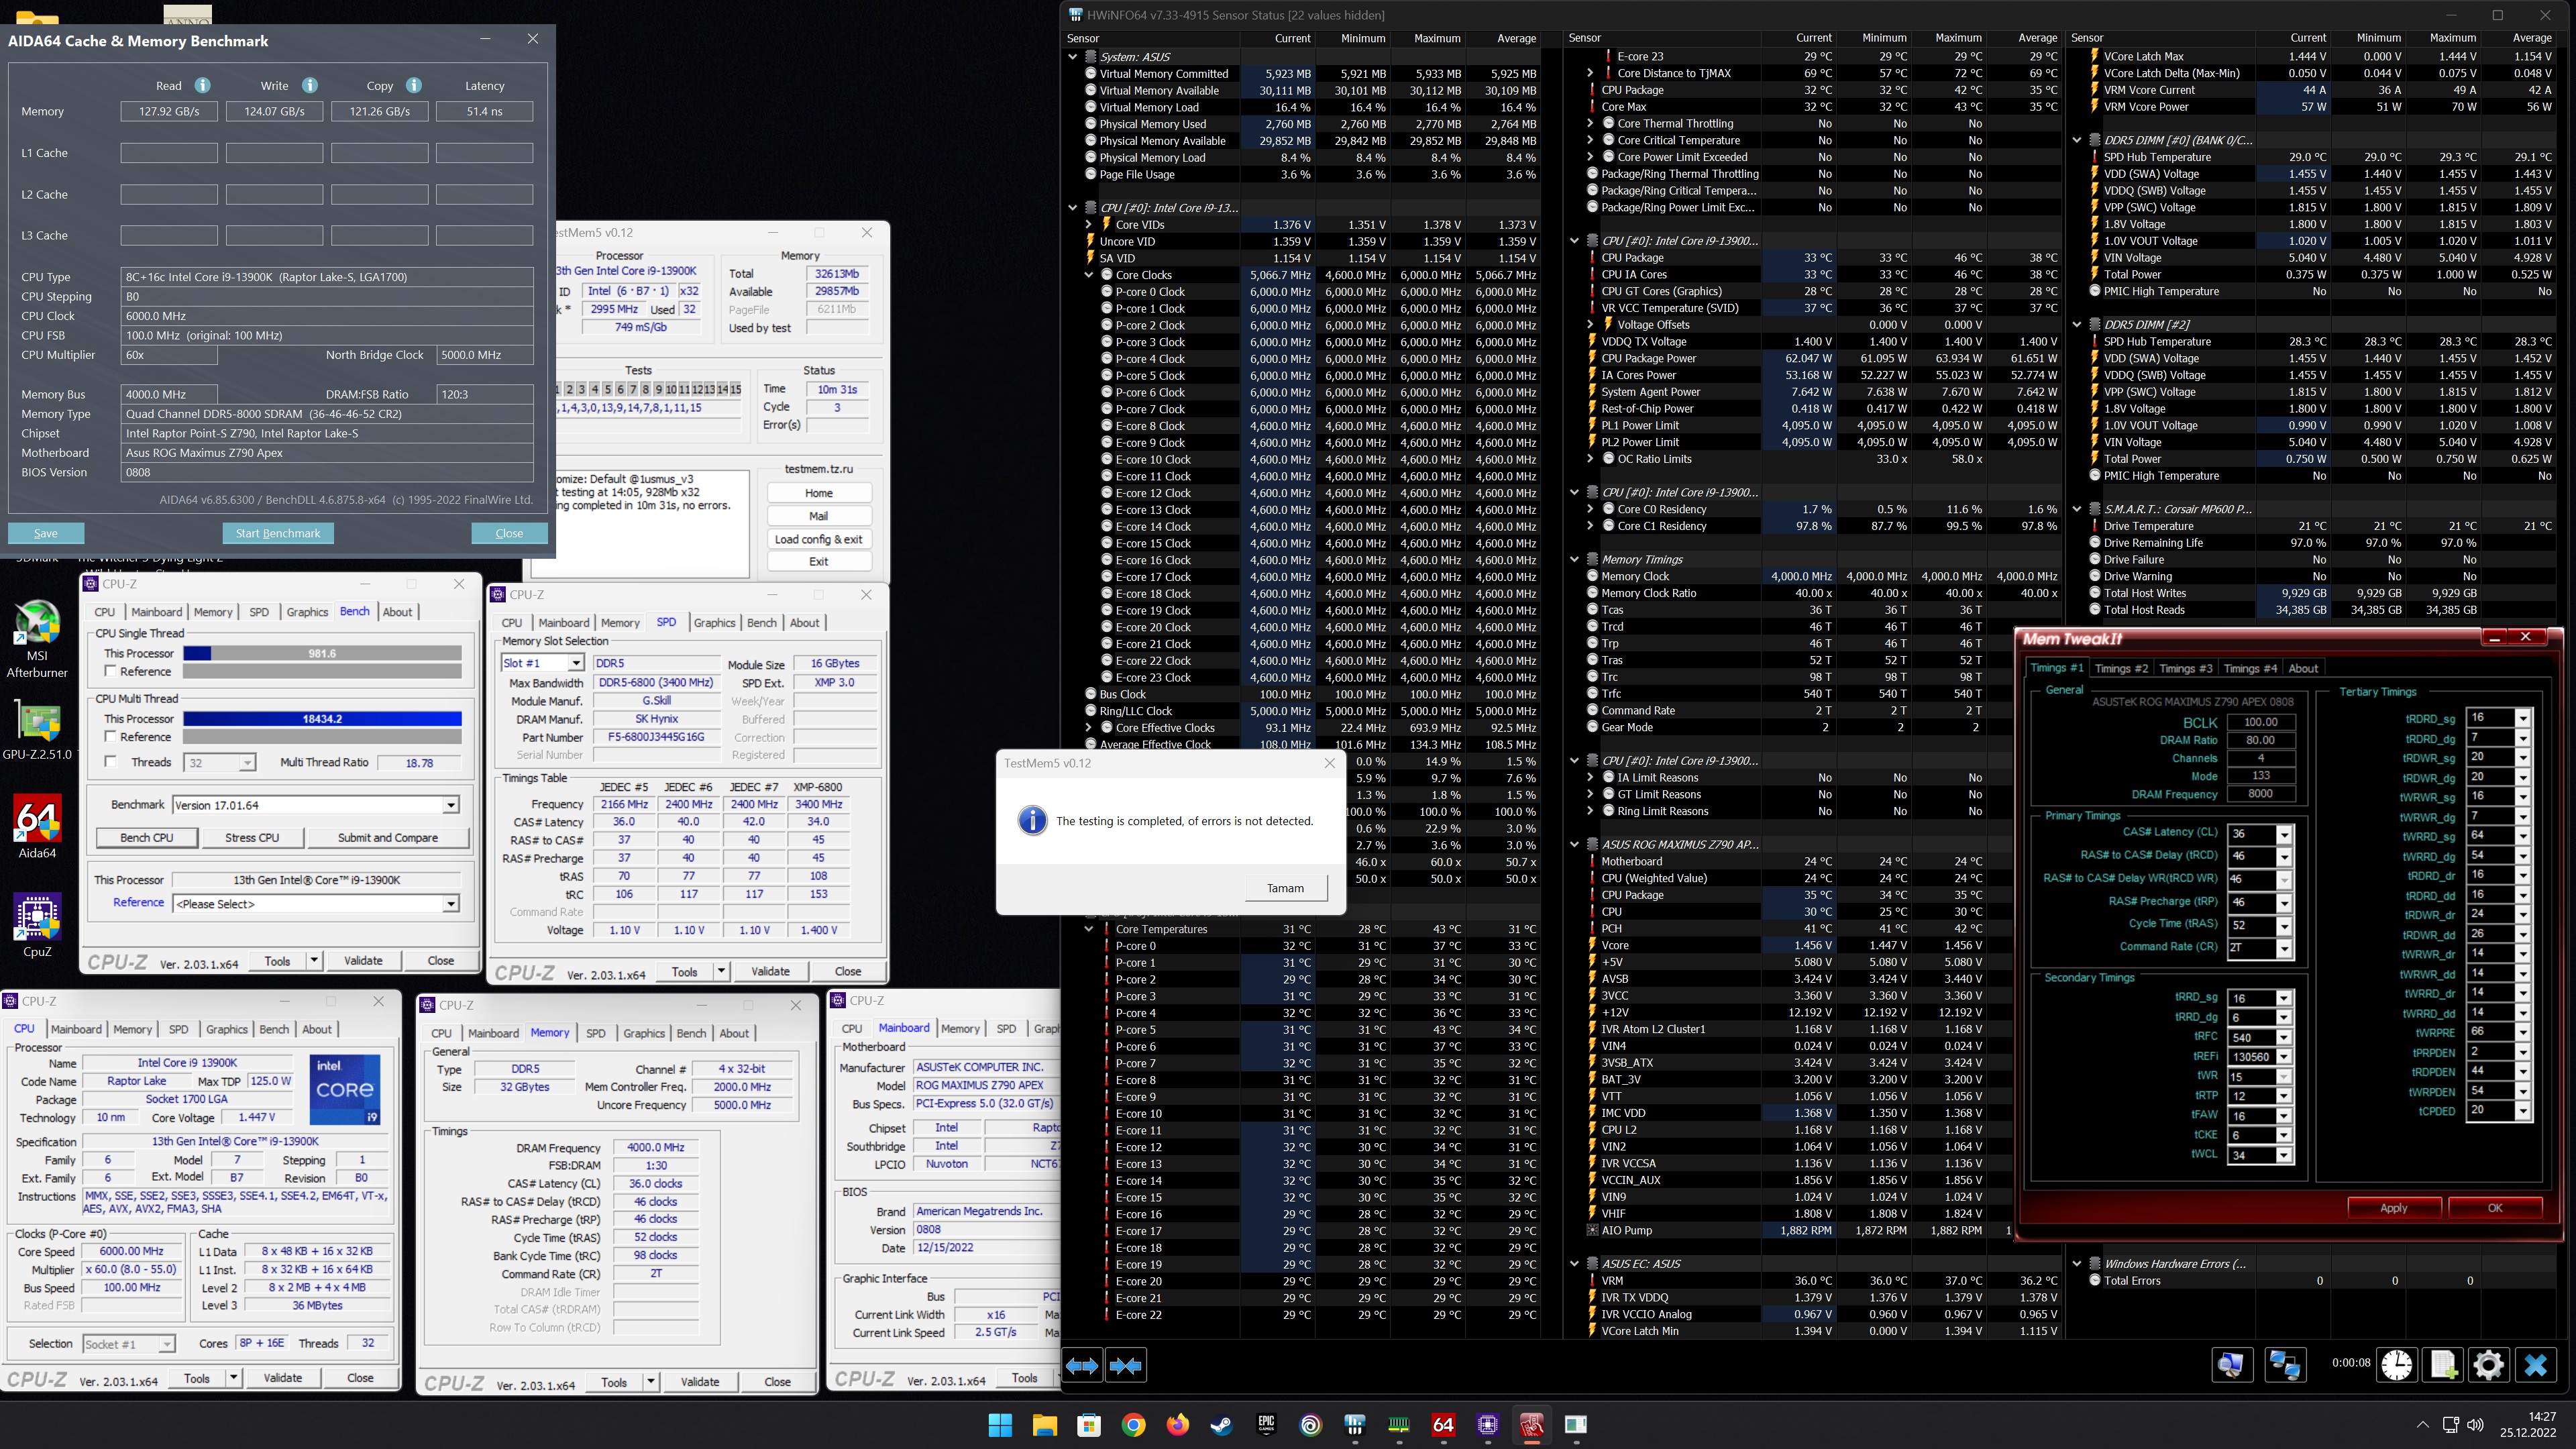
Task: Expand Core Effective Clocks in HWiNFO
Action: (1089, 728)
